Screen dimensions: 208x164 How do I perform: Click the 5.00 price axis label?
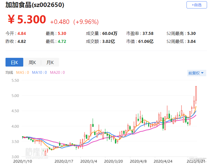pyautogui.click(x=15, y=96)
